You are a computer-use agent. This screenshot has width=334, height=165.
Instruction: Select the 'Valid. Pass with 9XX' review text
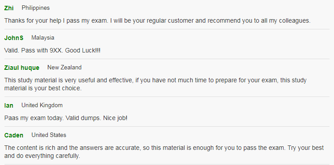(52, 50)
